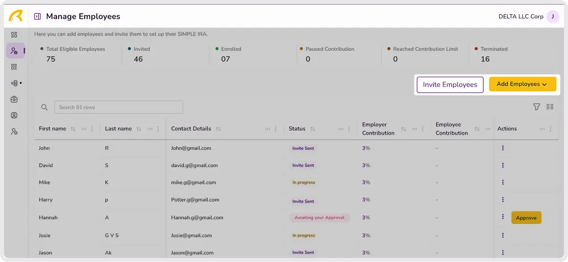Open John's row actions menu
This screenshot has height=262, width=568.
pos(502,148)
